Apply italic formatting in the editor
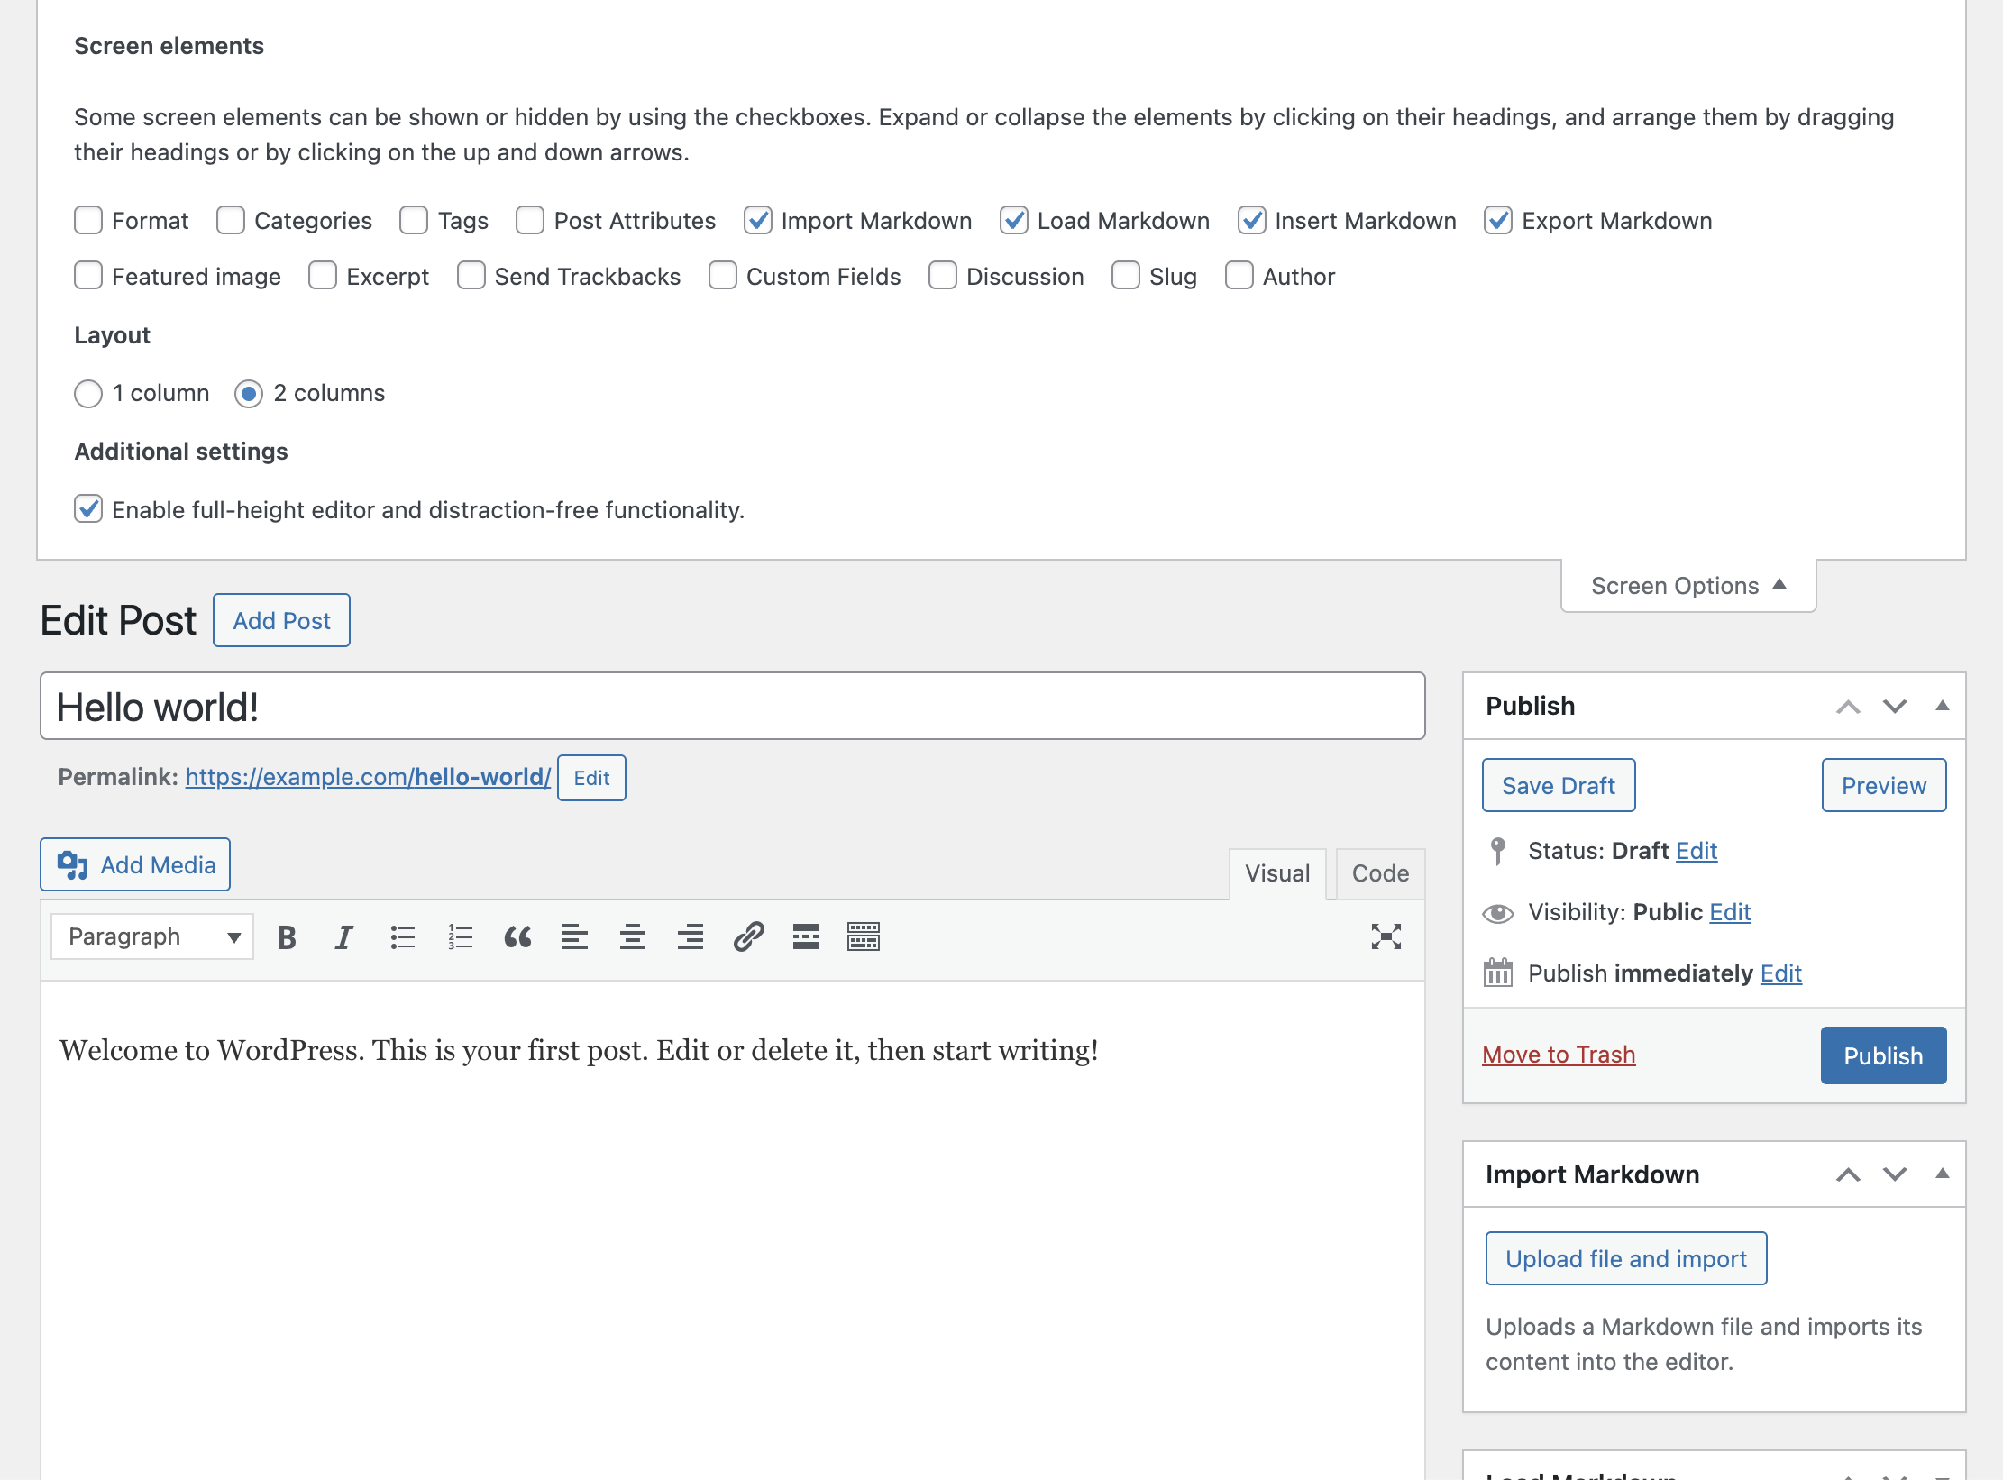Screen dimensions: 2003x1480 [343, 936]
